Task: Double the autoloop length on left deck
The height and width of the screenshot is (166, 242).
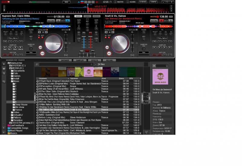Action: [46, 32]
